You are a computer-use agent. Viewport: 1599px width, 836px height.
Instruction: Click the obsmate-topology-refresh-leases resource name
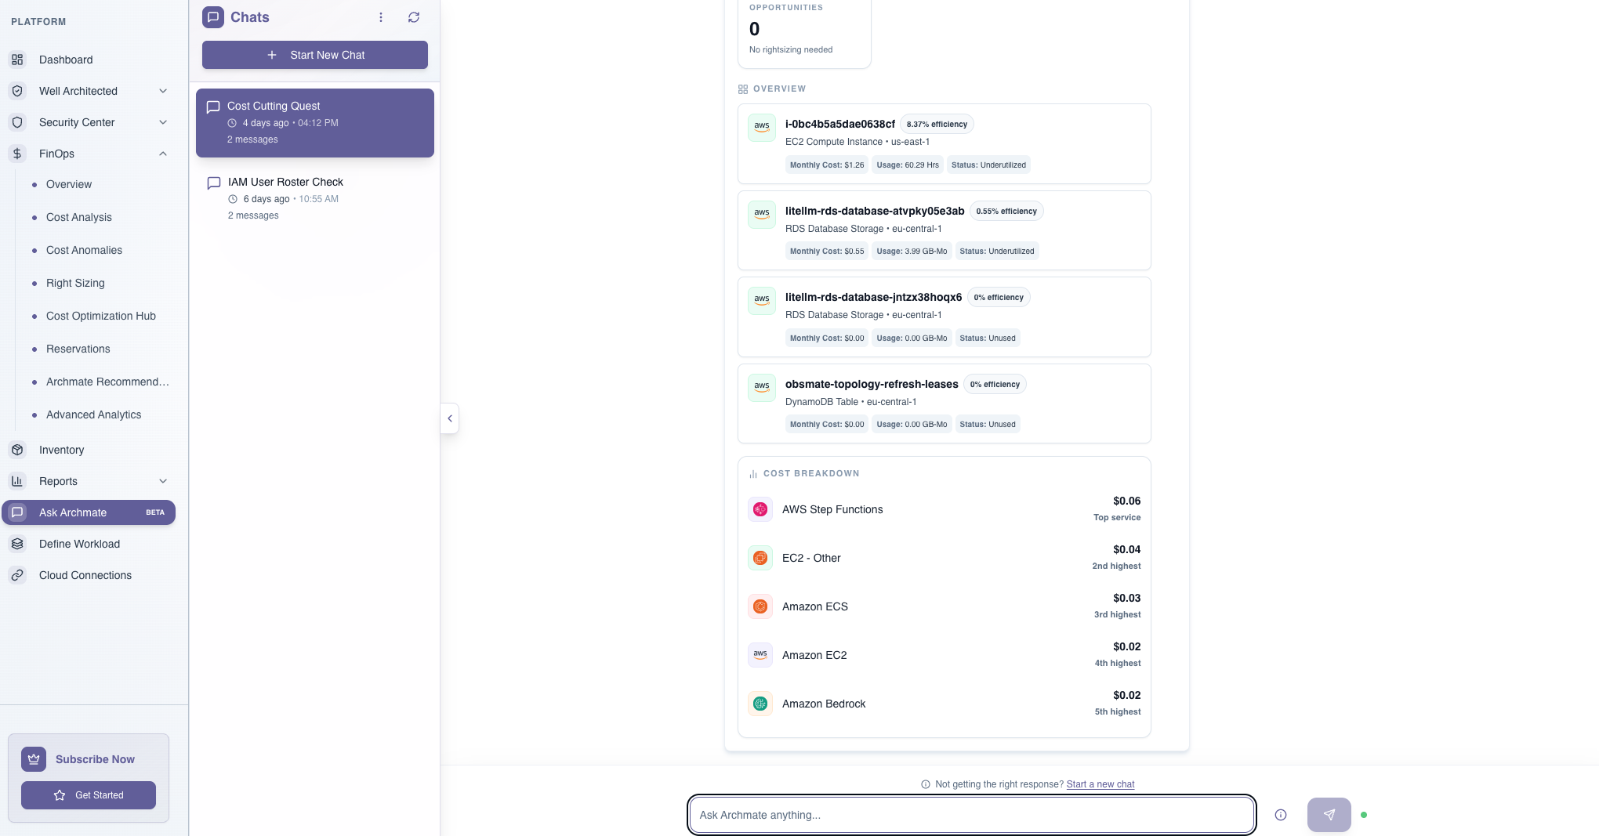tap(872, 384)
